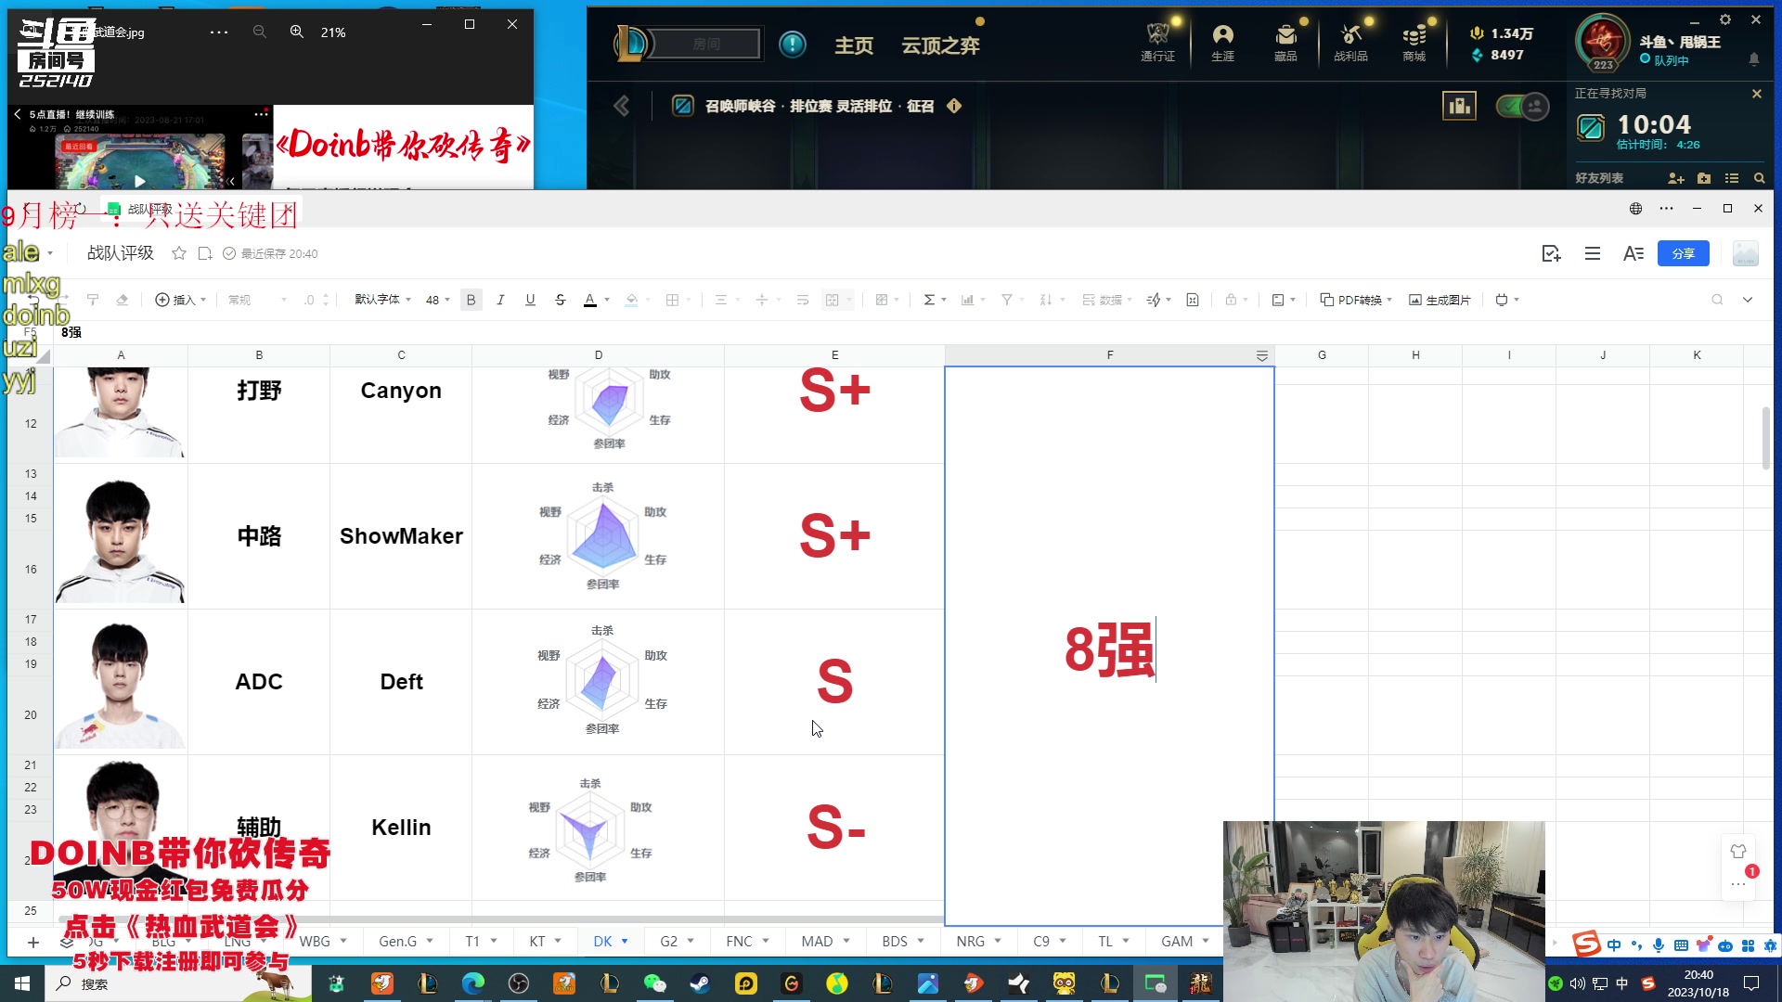Click the sort A-Z icon

point(1045,300)
